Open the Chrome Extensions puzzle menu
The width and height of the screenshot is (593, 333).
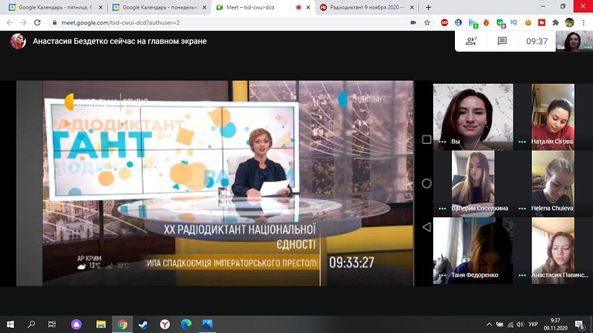coord(555,22)
